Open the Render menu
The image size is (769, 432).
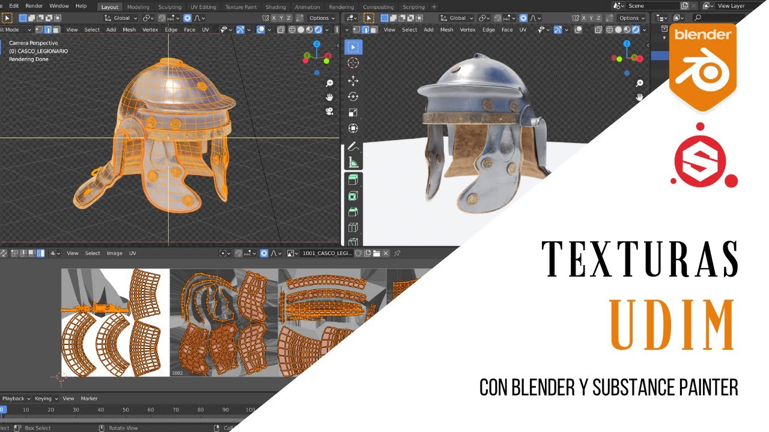click(x=34, y=6)
